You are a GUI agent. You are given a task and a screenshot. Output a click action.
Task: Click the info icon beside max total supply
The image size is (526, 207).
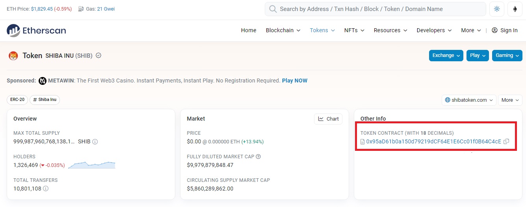[x=95, y=141]
